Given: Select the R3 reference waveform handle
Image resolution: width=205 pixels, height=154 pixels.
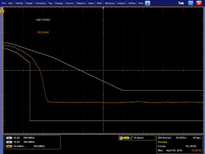Looking at the screenshot, I should tap(2, 11).
